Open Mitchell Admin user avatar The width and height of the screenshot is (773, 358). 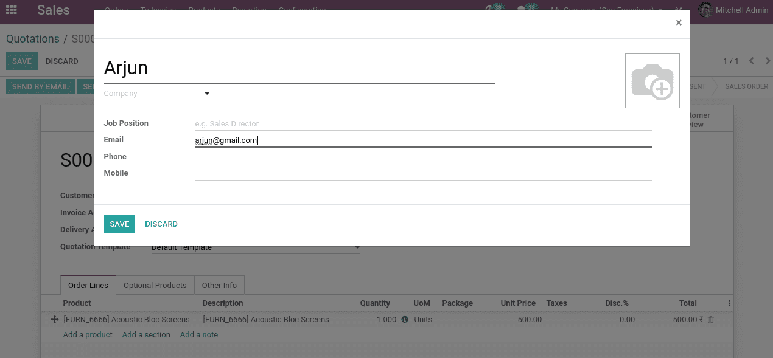coord(705,10)
